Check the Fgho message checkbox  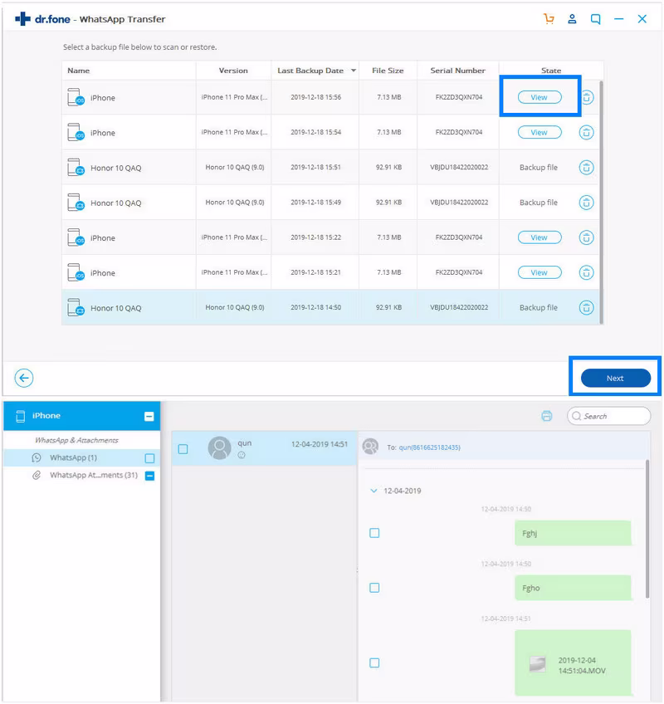374,588
